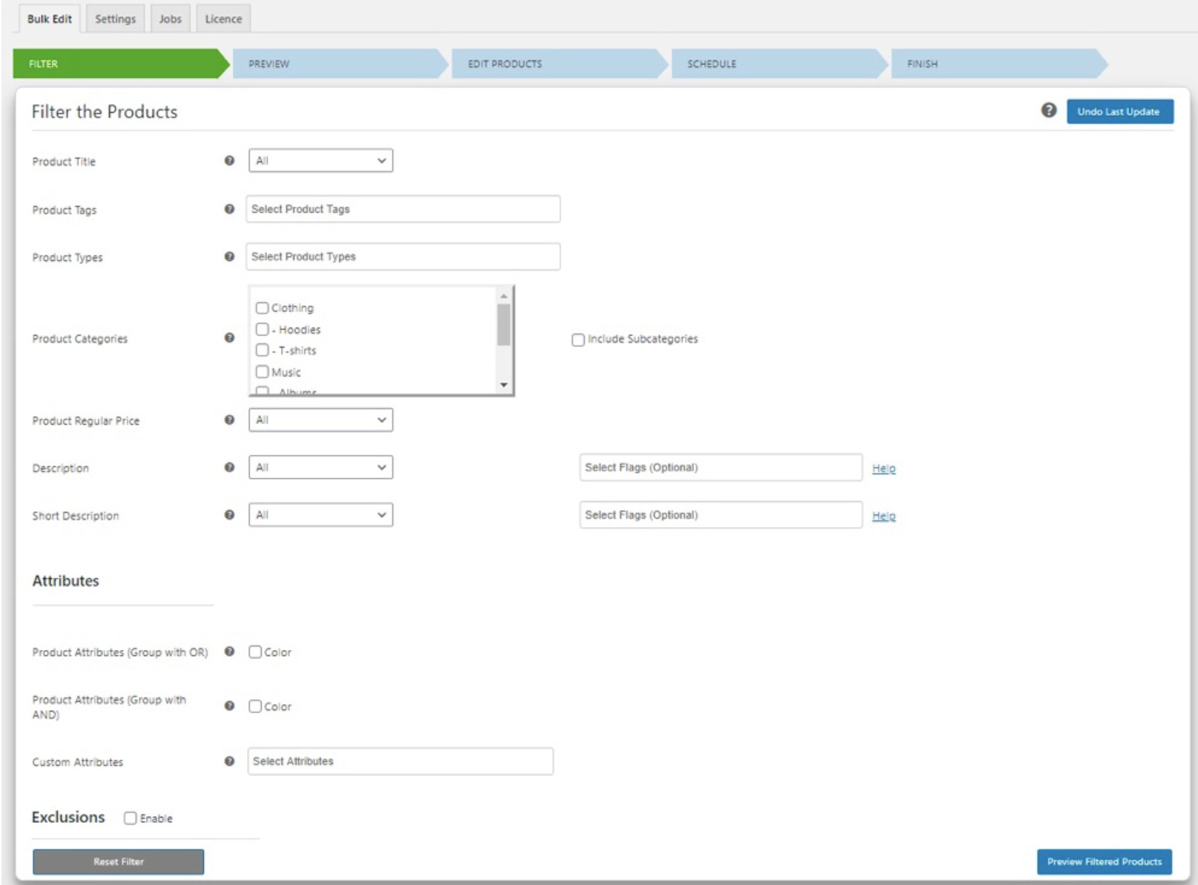
Task: Expand the Product Regular Price dropdown
Action: [x=320, y=420]
